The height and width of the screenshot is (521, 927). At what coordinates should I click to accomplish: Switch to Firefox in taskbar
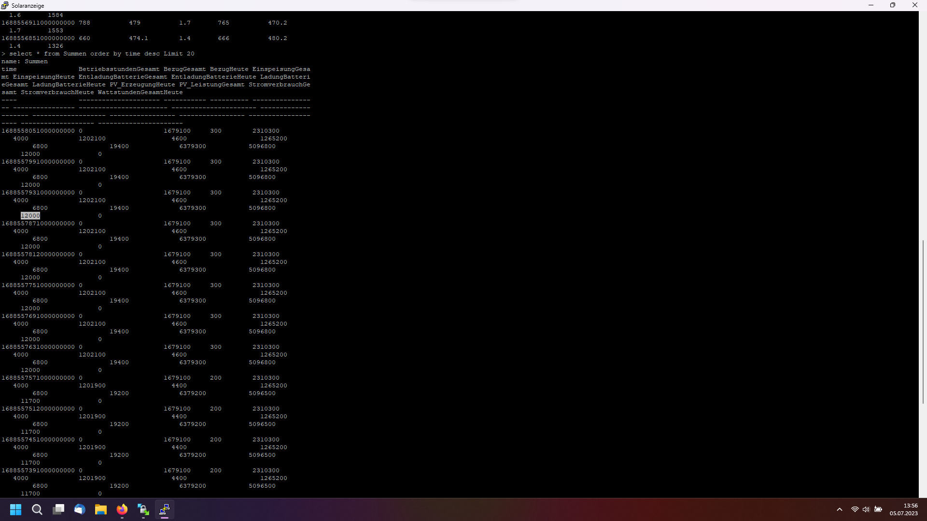point(122,509)
